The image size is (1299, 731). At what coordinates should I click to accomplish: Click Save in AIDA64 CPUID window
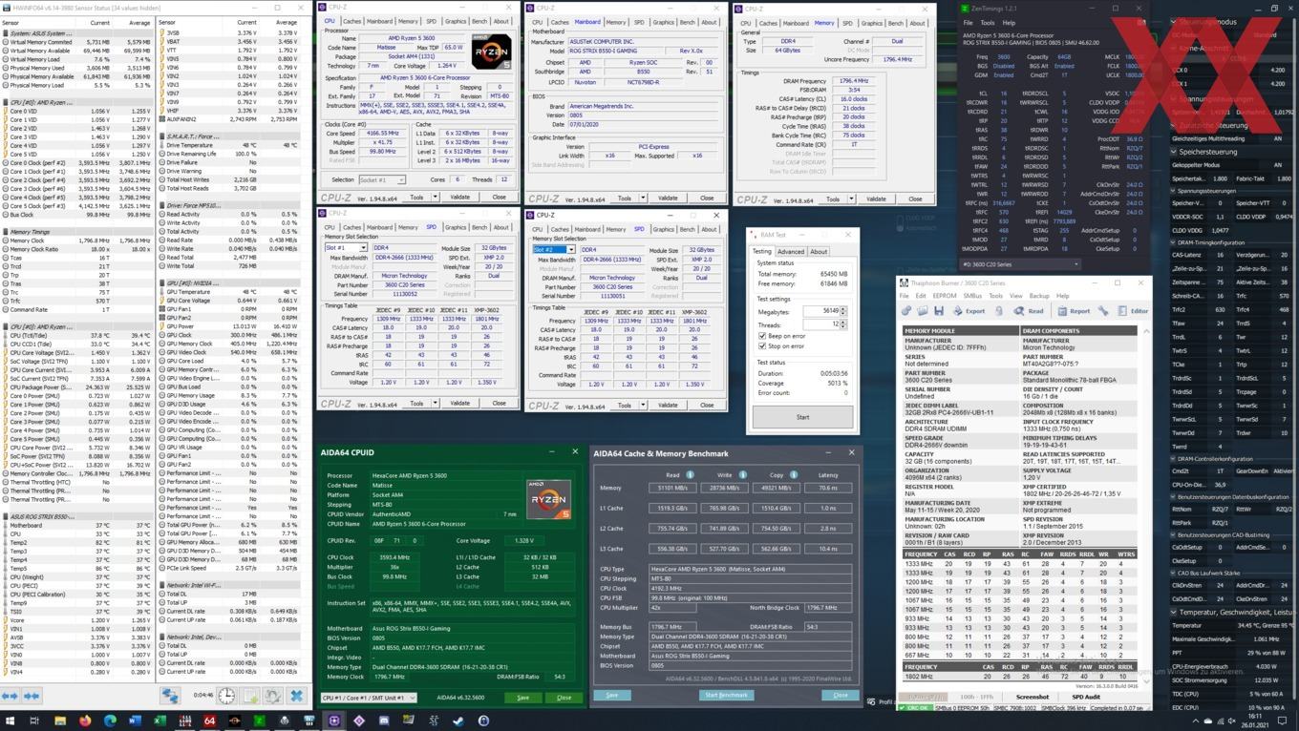point(522,698)
